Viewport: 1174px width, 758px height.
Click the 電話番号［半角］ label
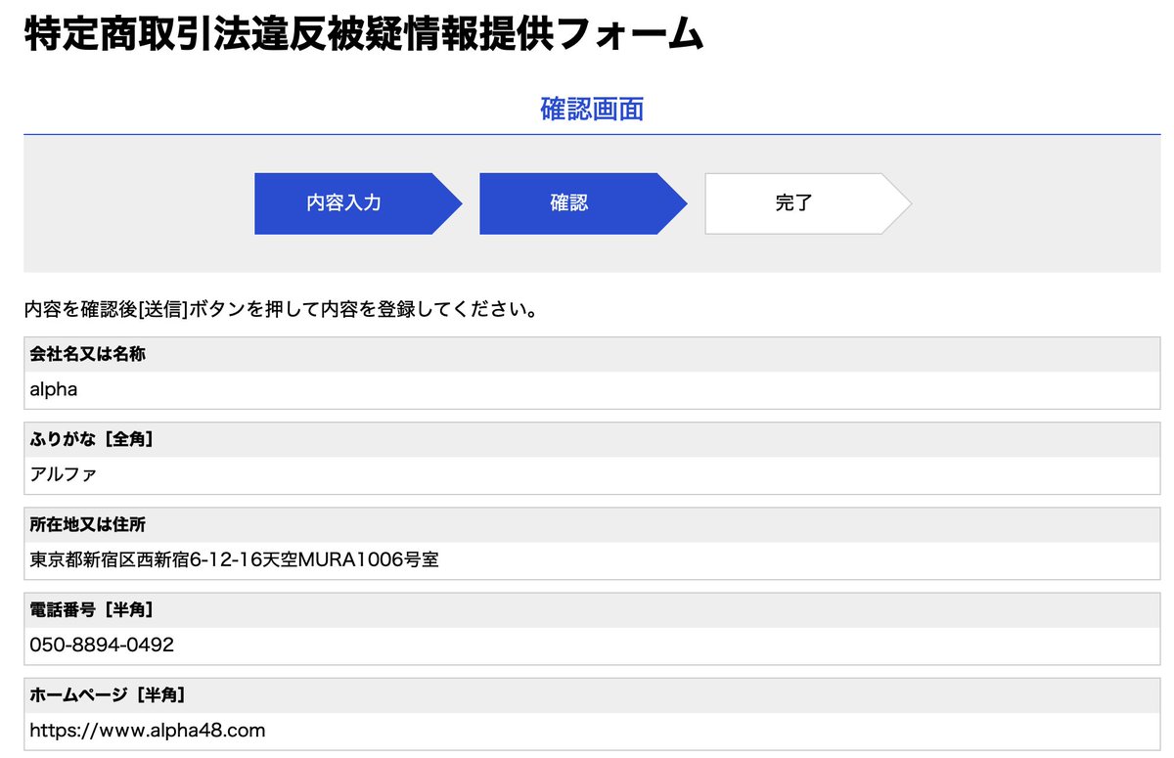(x=92, y=610)
